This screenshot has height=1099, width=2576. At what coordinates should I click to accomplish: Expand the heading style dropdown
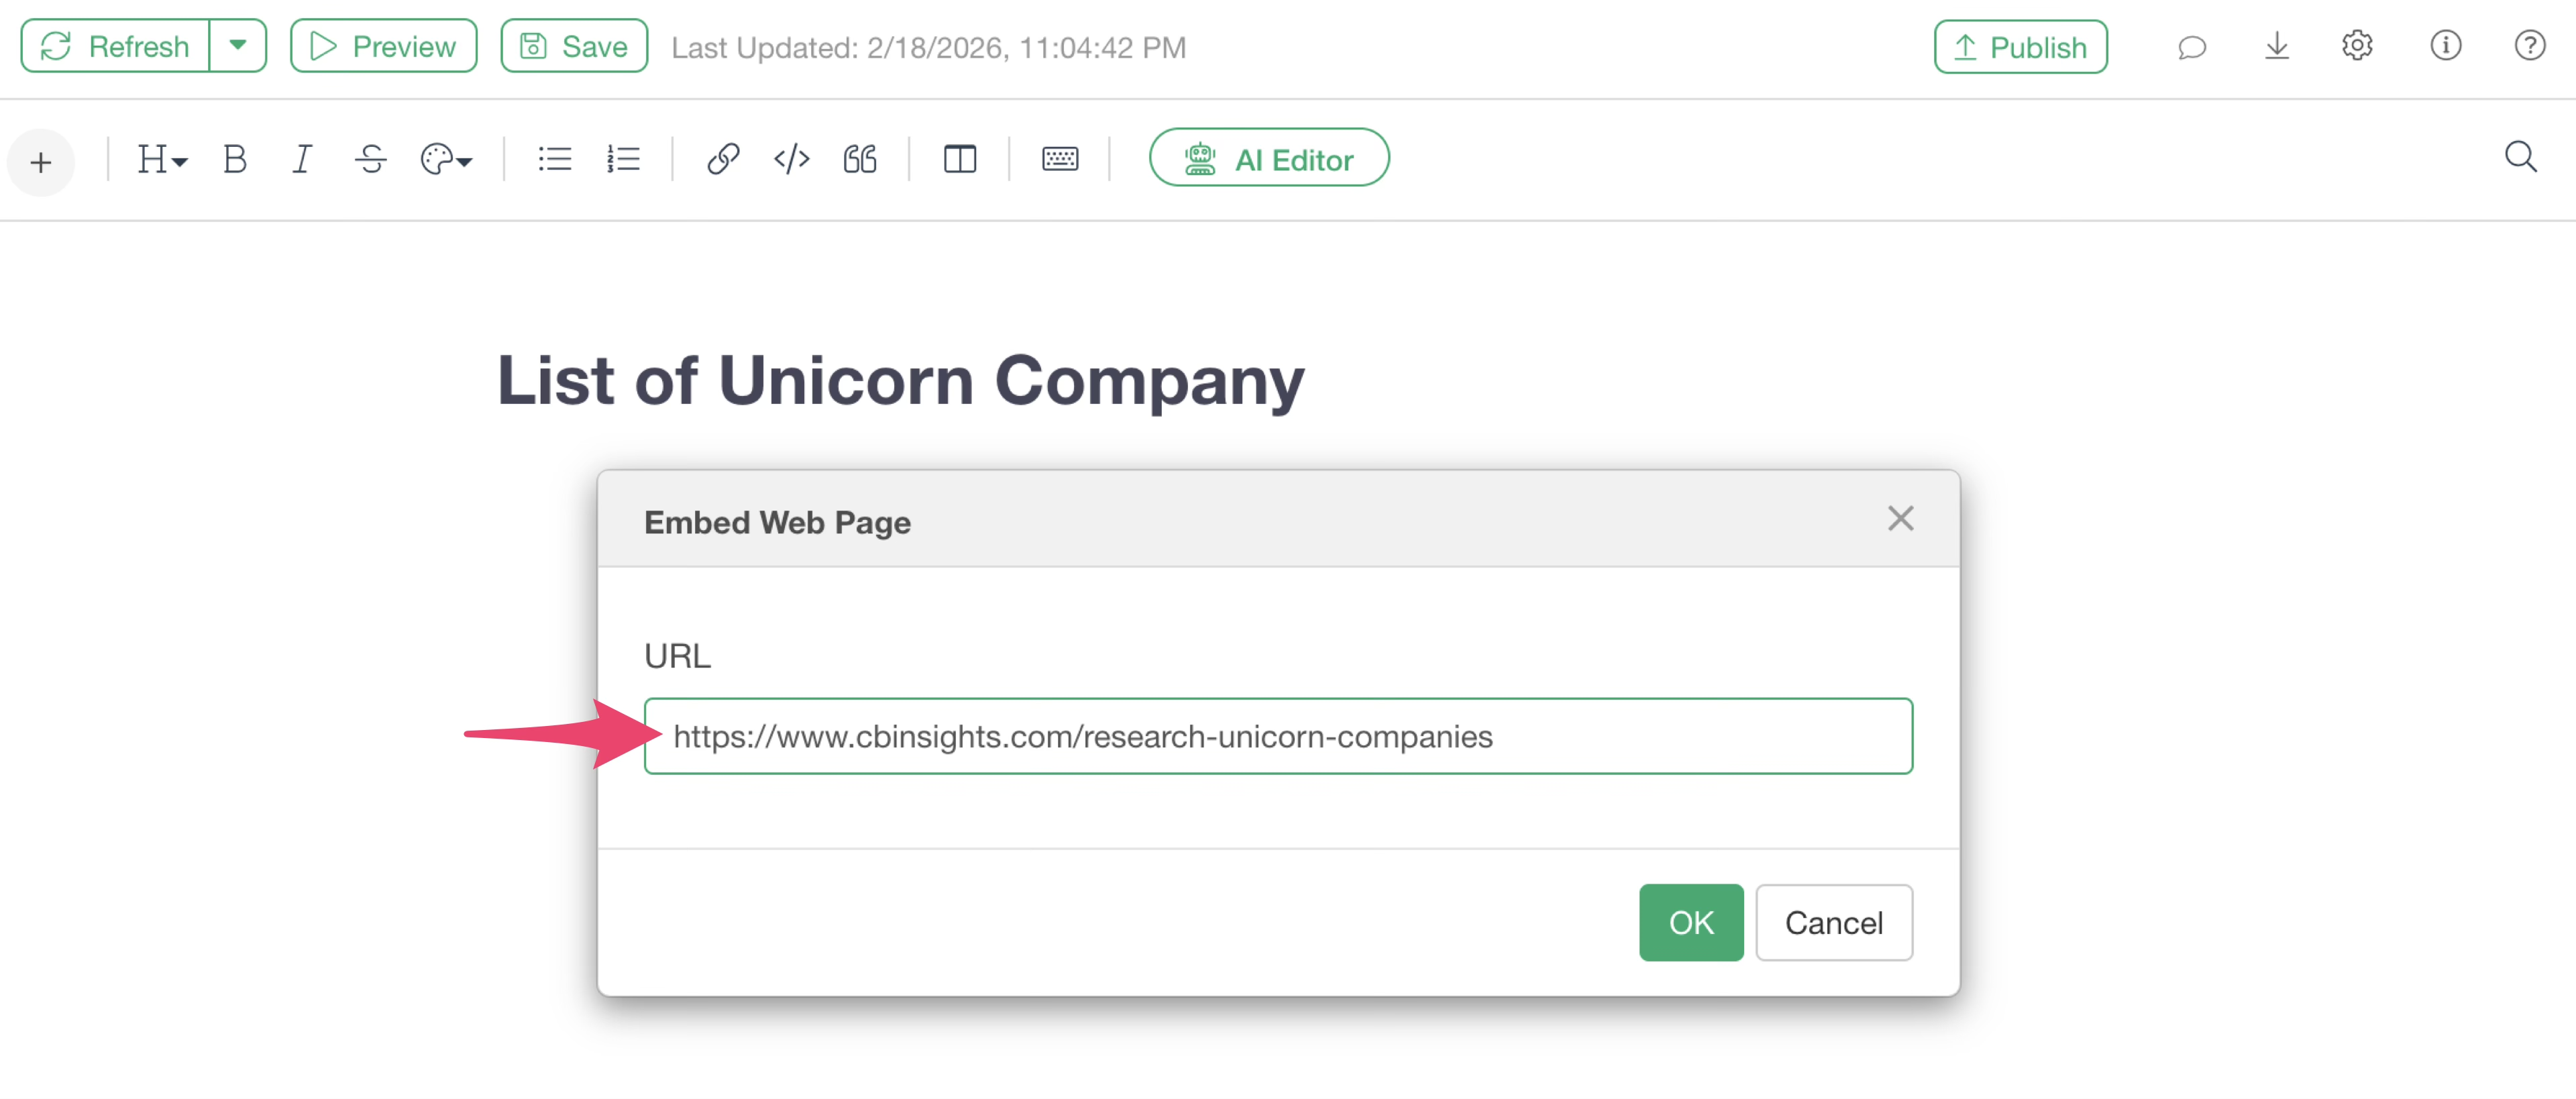[x=162, y=159]
